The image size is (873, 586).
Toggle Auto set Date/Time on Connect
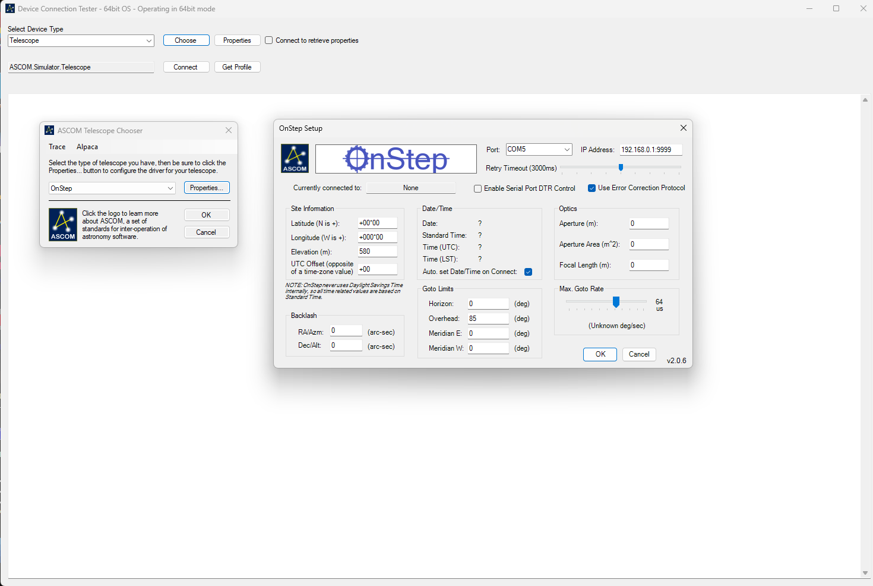[x=528, y=272]
